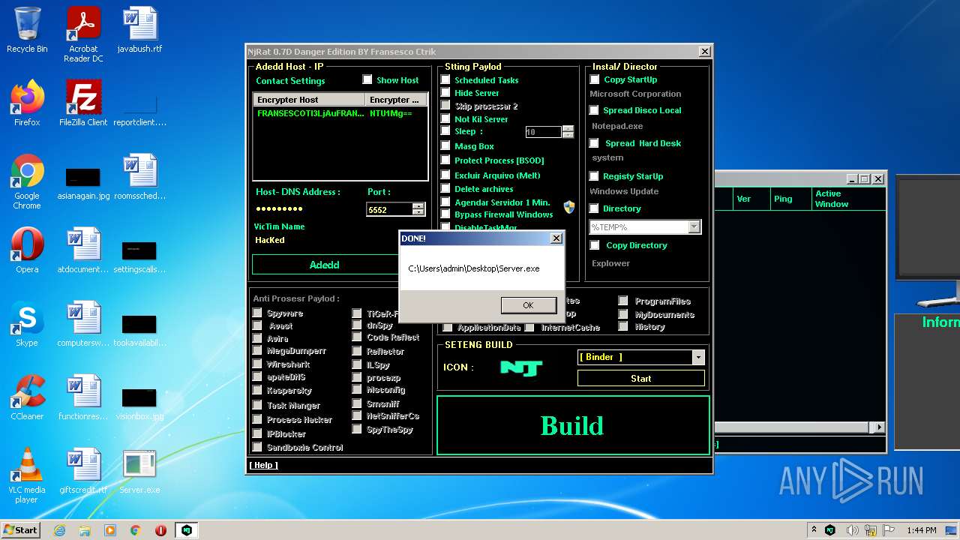
Task: Open javabush.rtf file on desktop
Action: point(139,30)
